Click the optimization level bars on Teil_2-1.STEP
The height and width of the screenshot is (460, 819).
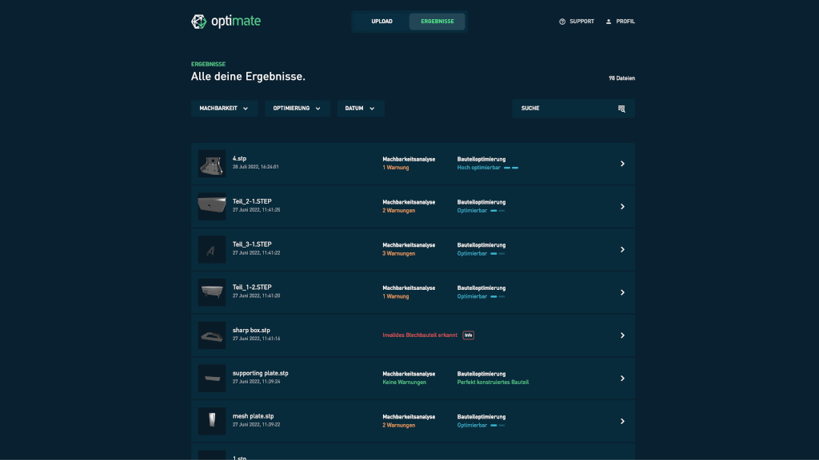pyautogui.click(x=497, y=211)
